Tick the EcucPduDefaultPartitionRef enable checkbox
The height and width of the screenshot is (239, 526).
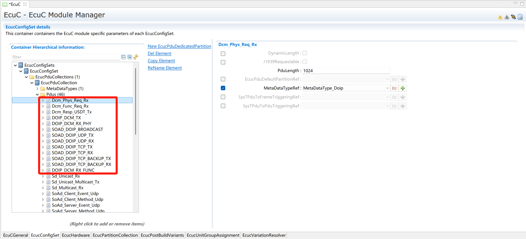(223, 79)
